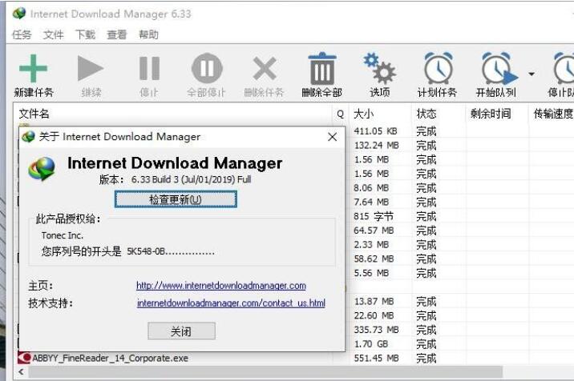
Task: Expand the 开始队列 dropdown arrow
Action: [532, 74]
